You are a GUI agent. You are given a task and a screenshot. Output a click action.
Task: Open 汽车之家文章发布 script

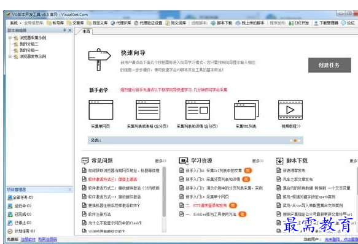(298, 179)
